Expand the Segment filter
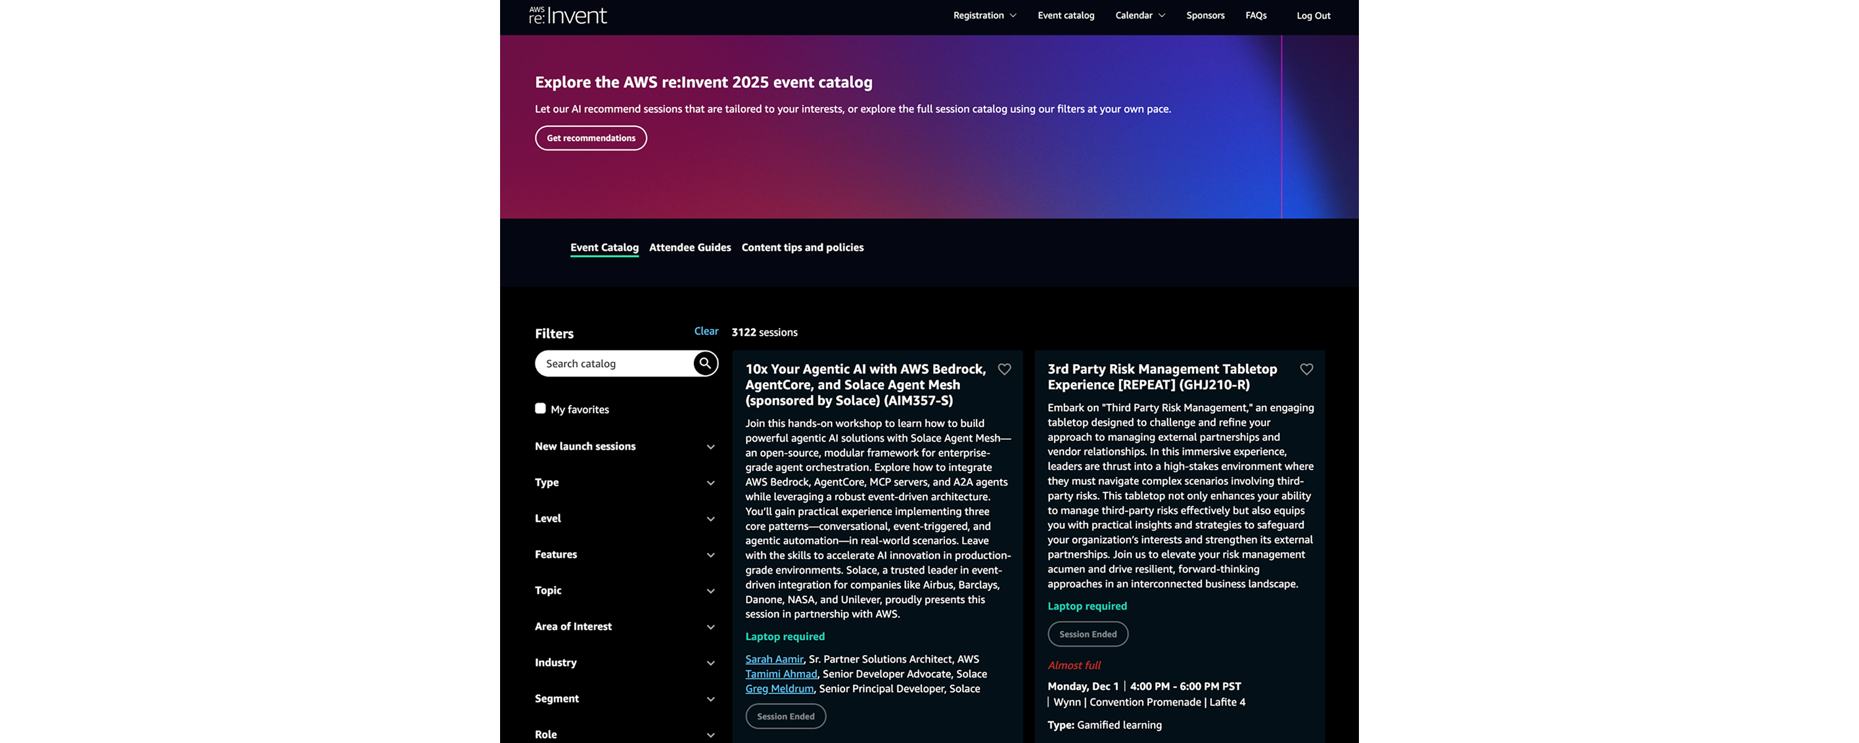This screenshot has height=743, width=1859. [625, 699]
